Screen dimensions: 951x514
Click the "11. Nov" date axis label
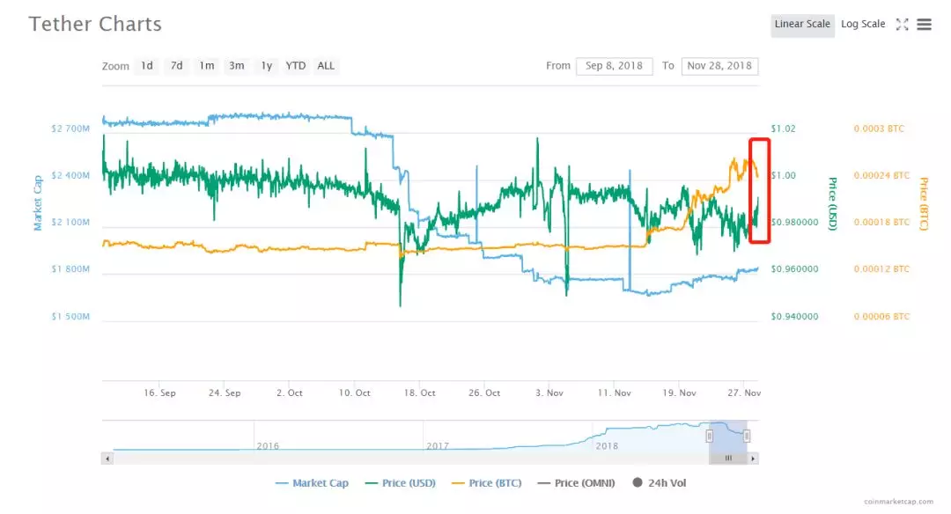click(x=615, y=393)
